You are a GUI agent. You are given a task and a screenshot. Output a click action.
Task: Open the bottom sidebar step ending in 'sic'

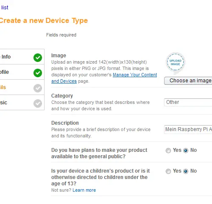[22, 103]
